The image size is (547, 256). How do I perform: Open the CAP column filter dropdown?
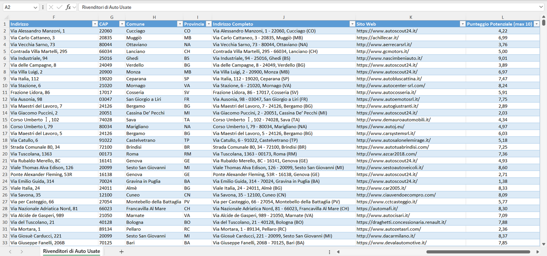pyautogui.click(x=122, y=24)
